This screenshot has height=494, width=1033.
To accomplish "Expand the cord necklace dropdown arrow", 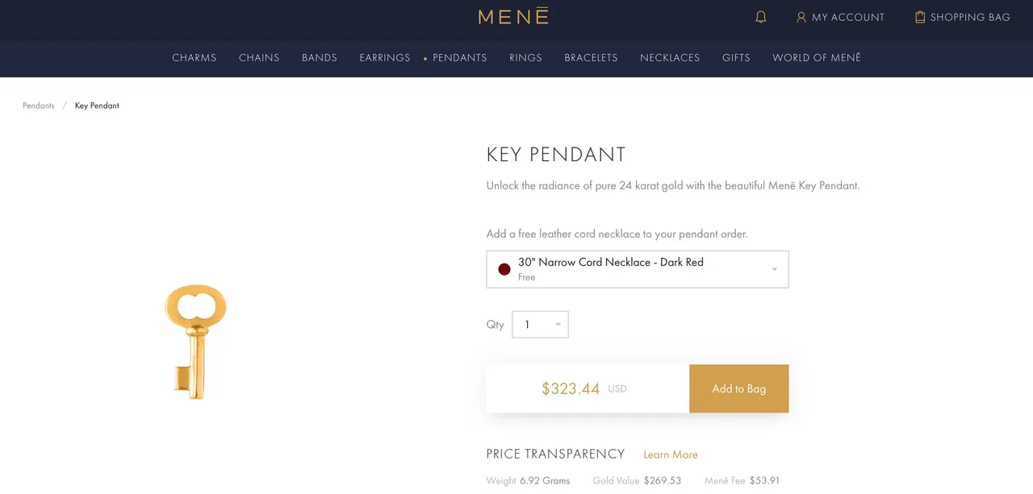I will point(774,269).
